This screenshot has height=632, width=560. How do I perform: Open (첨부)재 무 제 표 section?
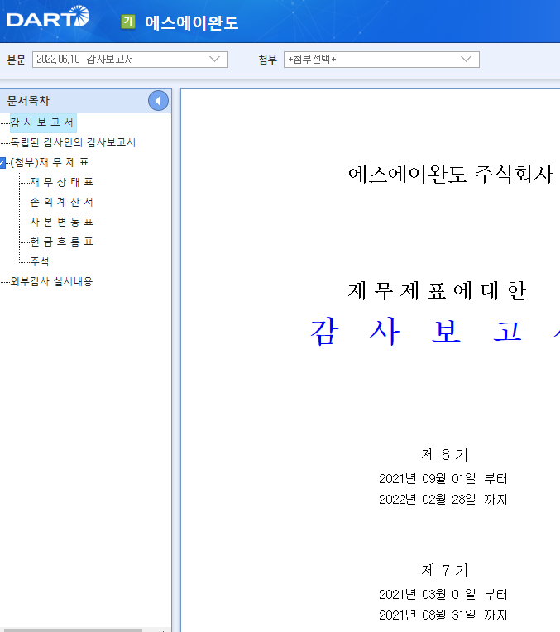pyautogui.click(x=49, y=162)
